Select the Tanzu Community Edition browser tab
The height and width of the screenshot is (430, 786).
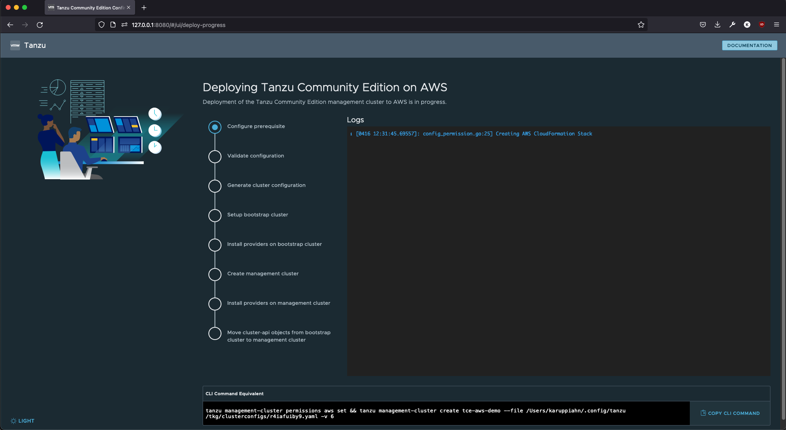[x=90, y=8]
